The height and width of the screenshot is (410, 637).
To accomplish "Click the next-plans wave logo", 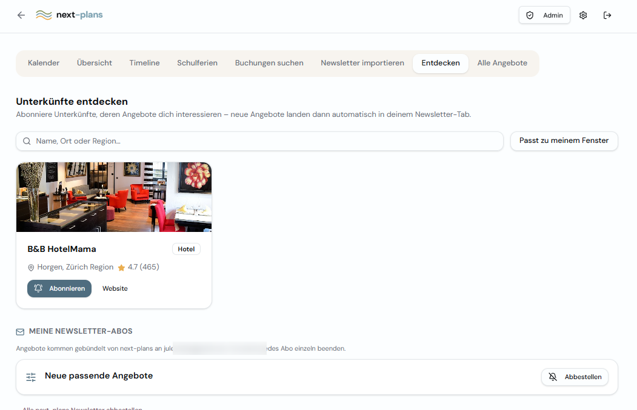I will click(44, 15).
